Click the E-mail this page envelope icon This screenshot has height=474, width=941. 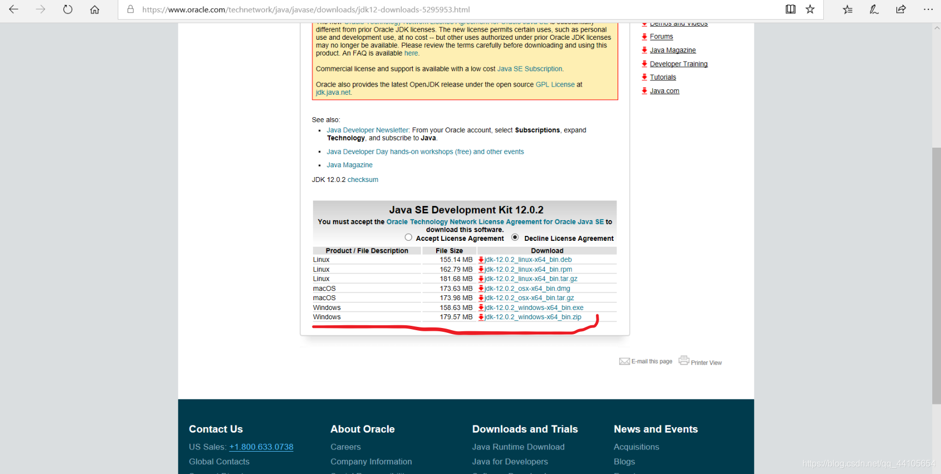tap(624, 361)
